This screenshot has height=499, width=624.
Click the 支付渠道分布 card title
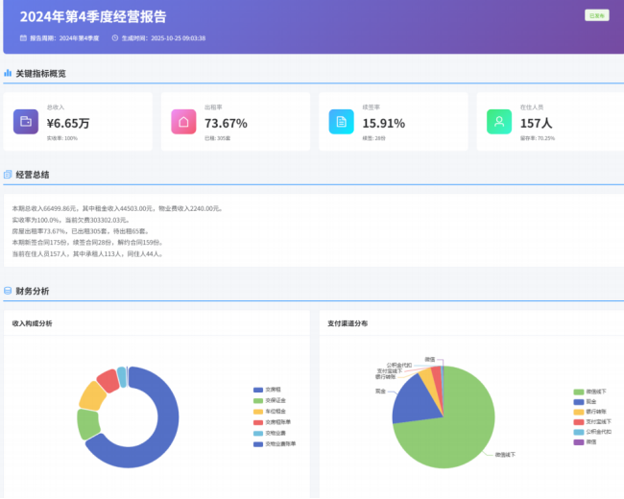[348, 323]
